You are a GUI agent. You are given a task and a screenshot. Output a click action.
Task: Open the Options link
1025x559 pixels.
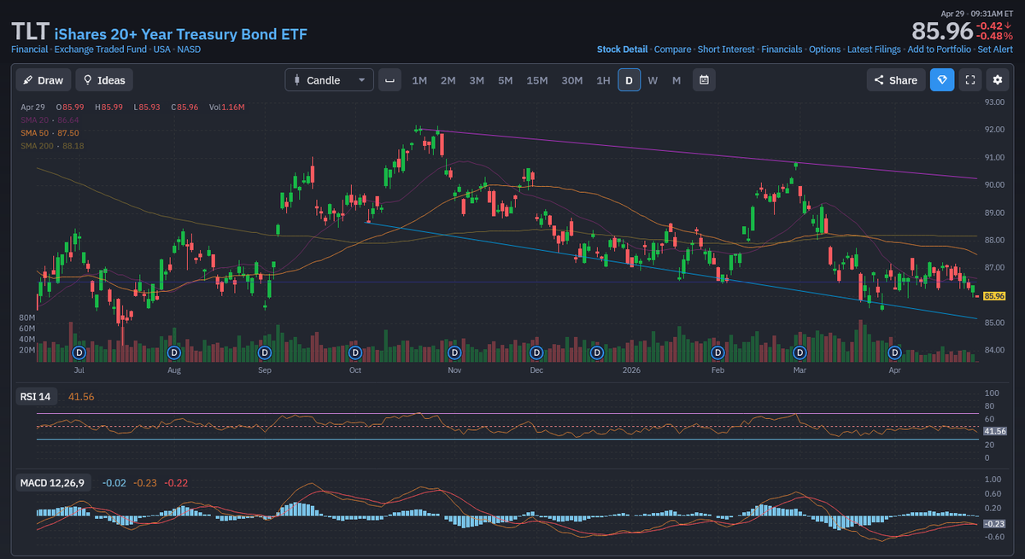click(825, 49)
